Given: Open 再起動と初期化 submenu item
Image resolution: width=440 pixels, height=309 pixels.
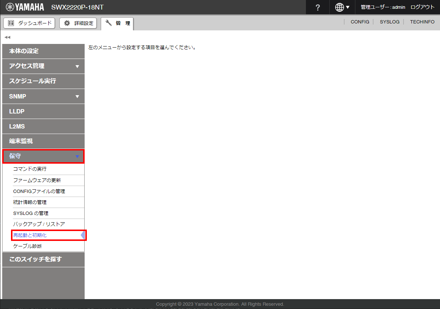Looking at the screenshot, I should [x=30, y=235].
